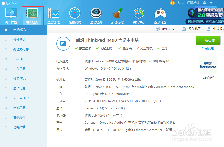
Task: Click the 8 GB 海力士 DDR4 memory text
Action: coord(108,94)
